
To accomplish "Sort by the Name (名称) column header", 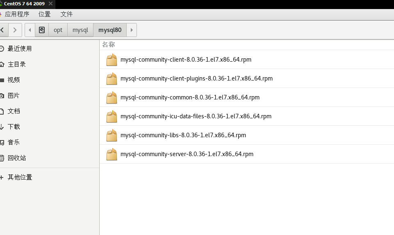I will [109, 44].
